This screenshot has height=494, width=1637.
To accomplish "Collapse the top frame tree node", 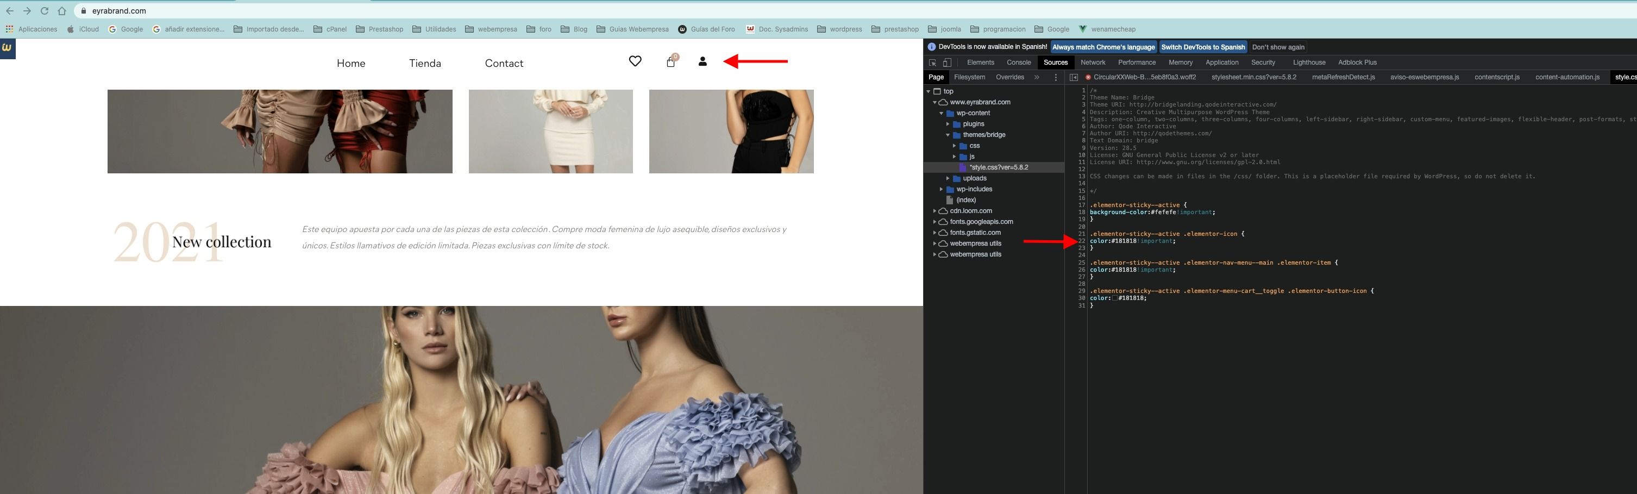I will 929,91.
